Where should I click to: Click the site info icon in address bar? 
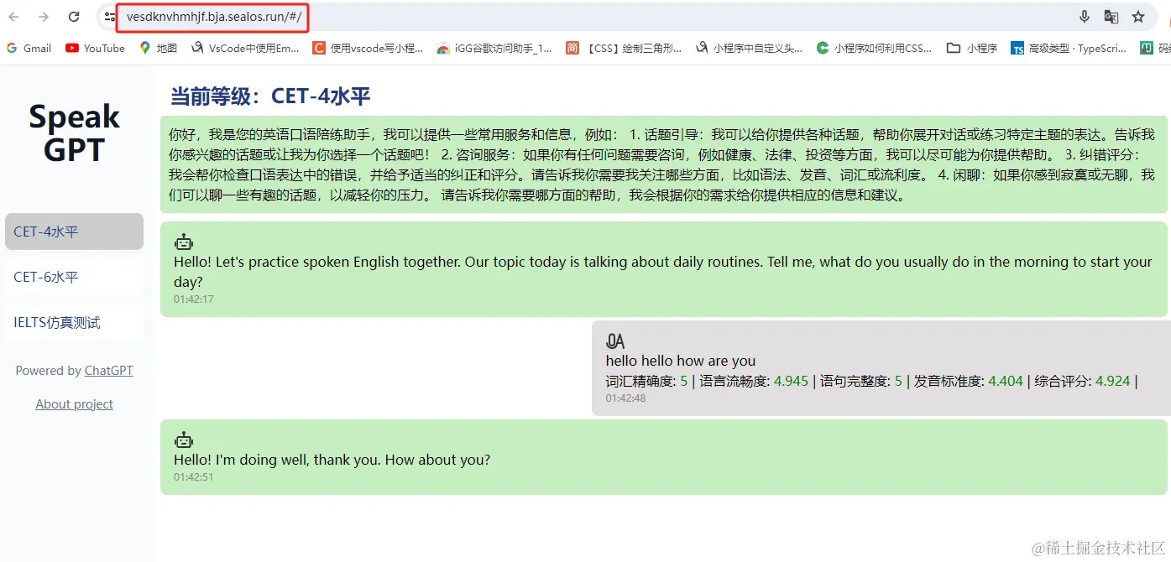click(110, 17)
